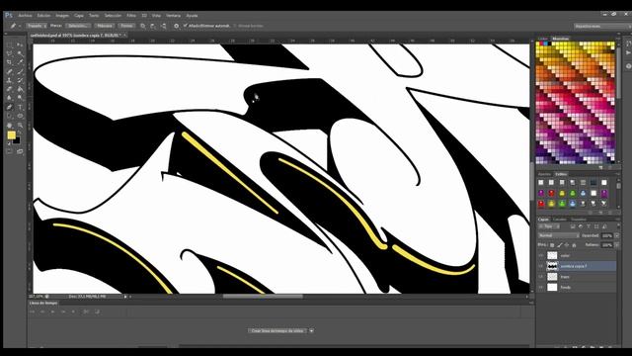The image size is (632, 356).
Task: Toggle the pixel layer filter icon
Action: (x=573, y=226)
